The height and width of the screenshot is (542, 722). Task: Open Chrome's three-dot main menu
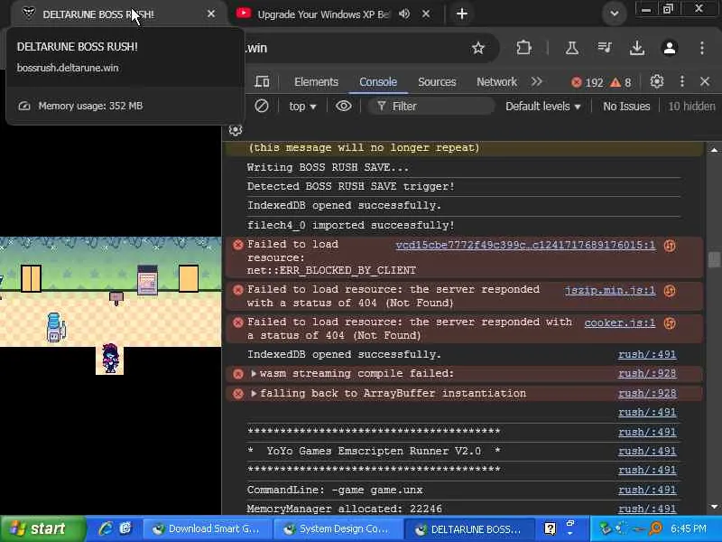[702, 48]
